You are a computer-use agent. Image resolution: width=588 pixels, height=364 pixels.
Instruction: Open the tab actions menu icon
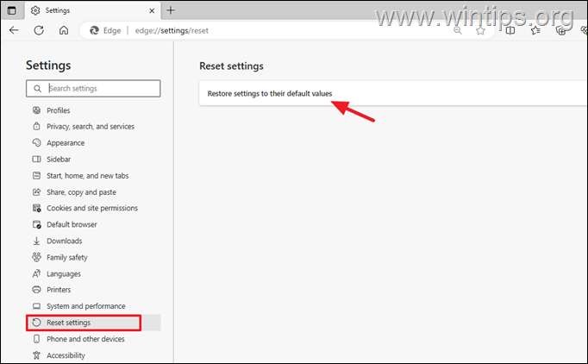tap(11, 10)
